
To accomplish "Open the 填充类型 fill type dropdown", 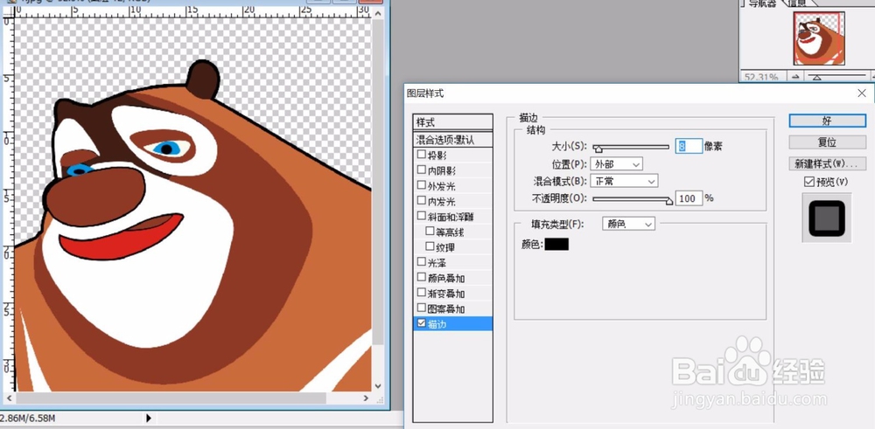I will click(x=628, y=224).
